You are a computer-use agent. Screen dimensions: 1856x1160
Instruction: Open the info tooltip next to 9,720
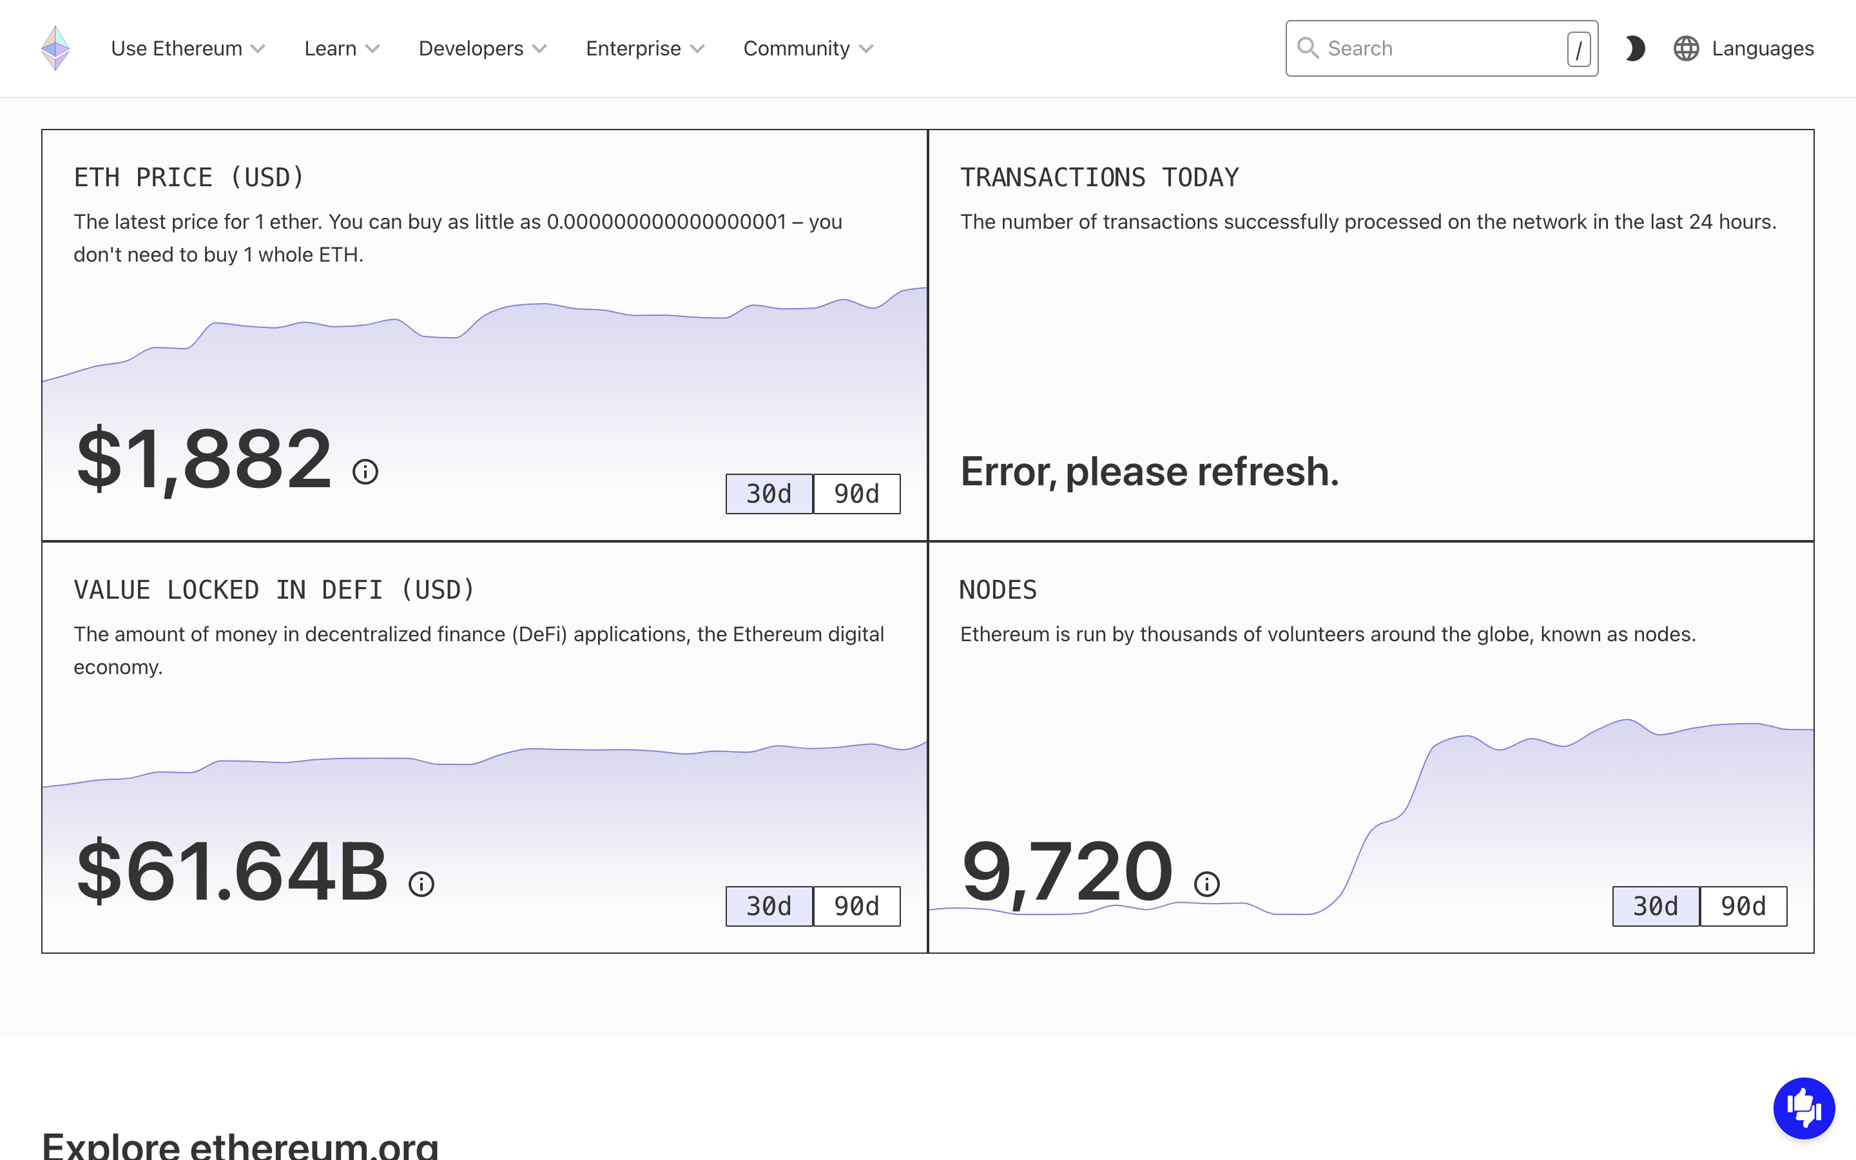(1206, 884)
